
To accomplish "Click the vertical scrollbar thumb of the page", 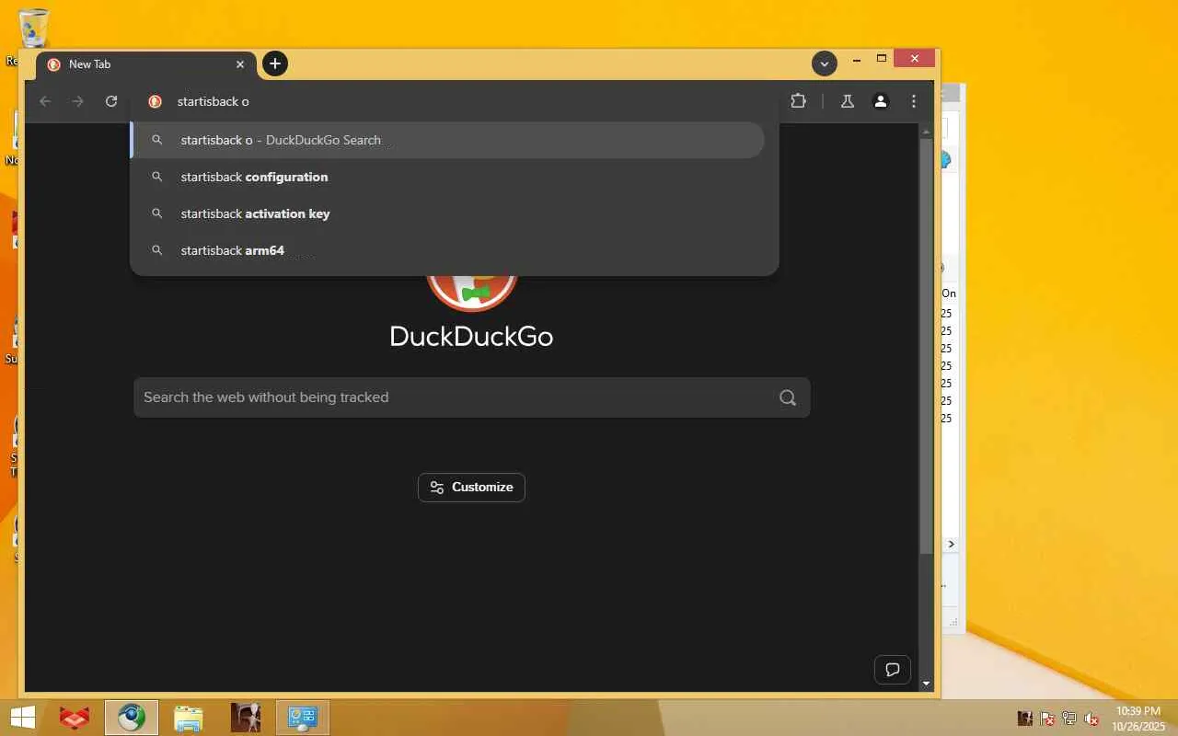I will click(926, 346).
